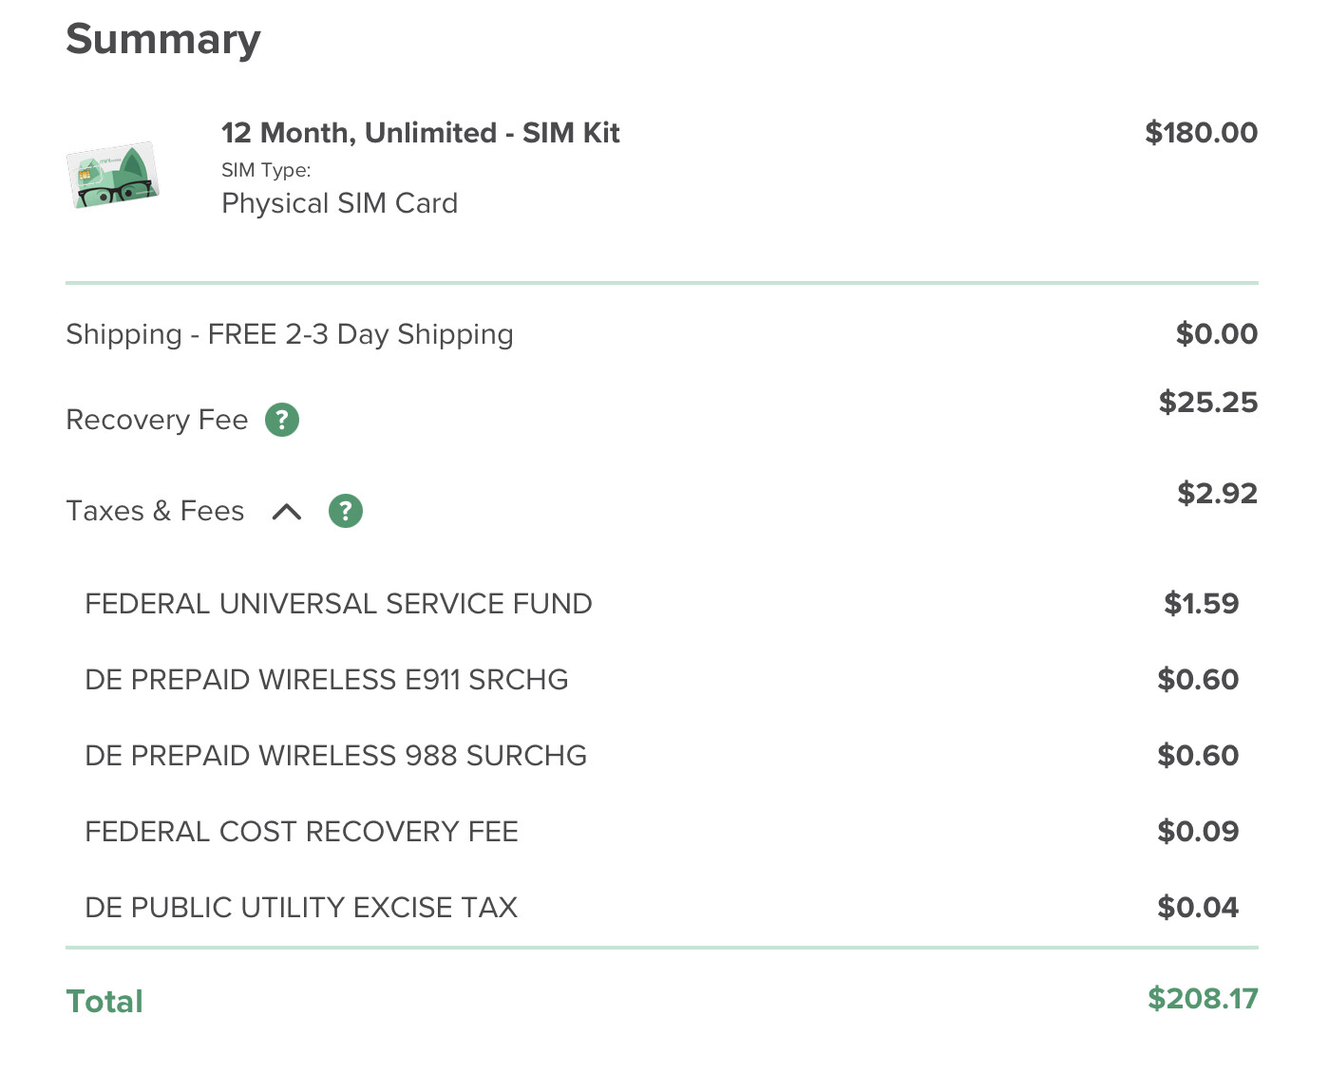Viewport: 1328px width, 1072px height.
Task: Click the Taxes & Fees question mark icon
Action: [346, 511]
